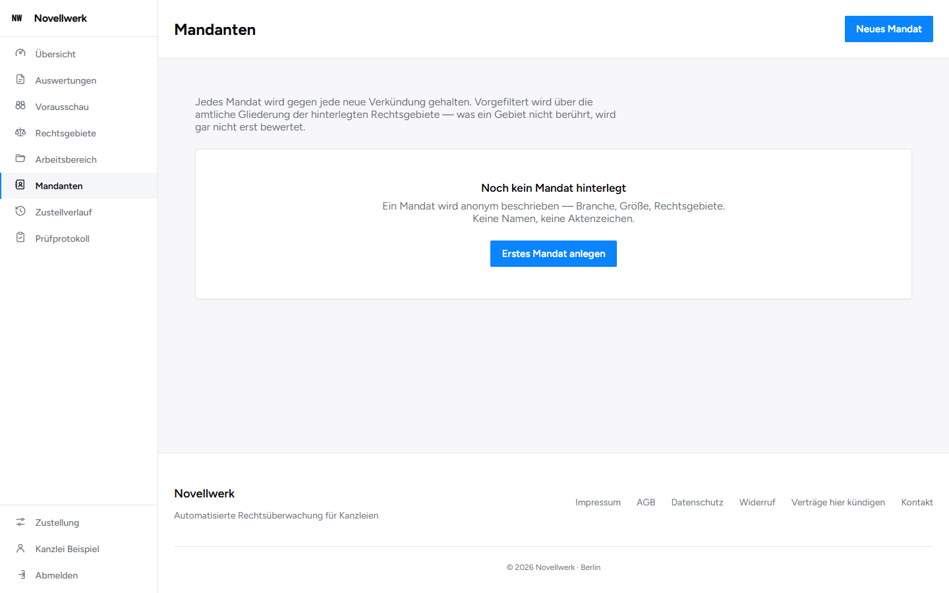
Task: Open the Mandanten menu item
Action: coord(79,186)
